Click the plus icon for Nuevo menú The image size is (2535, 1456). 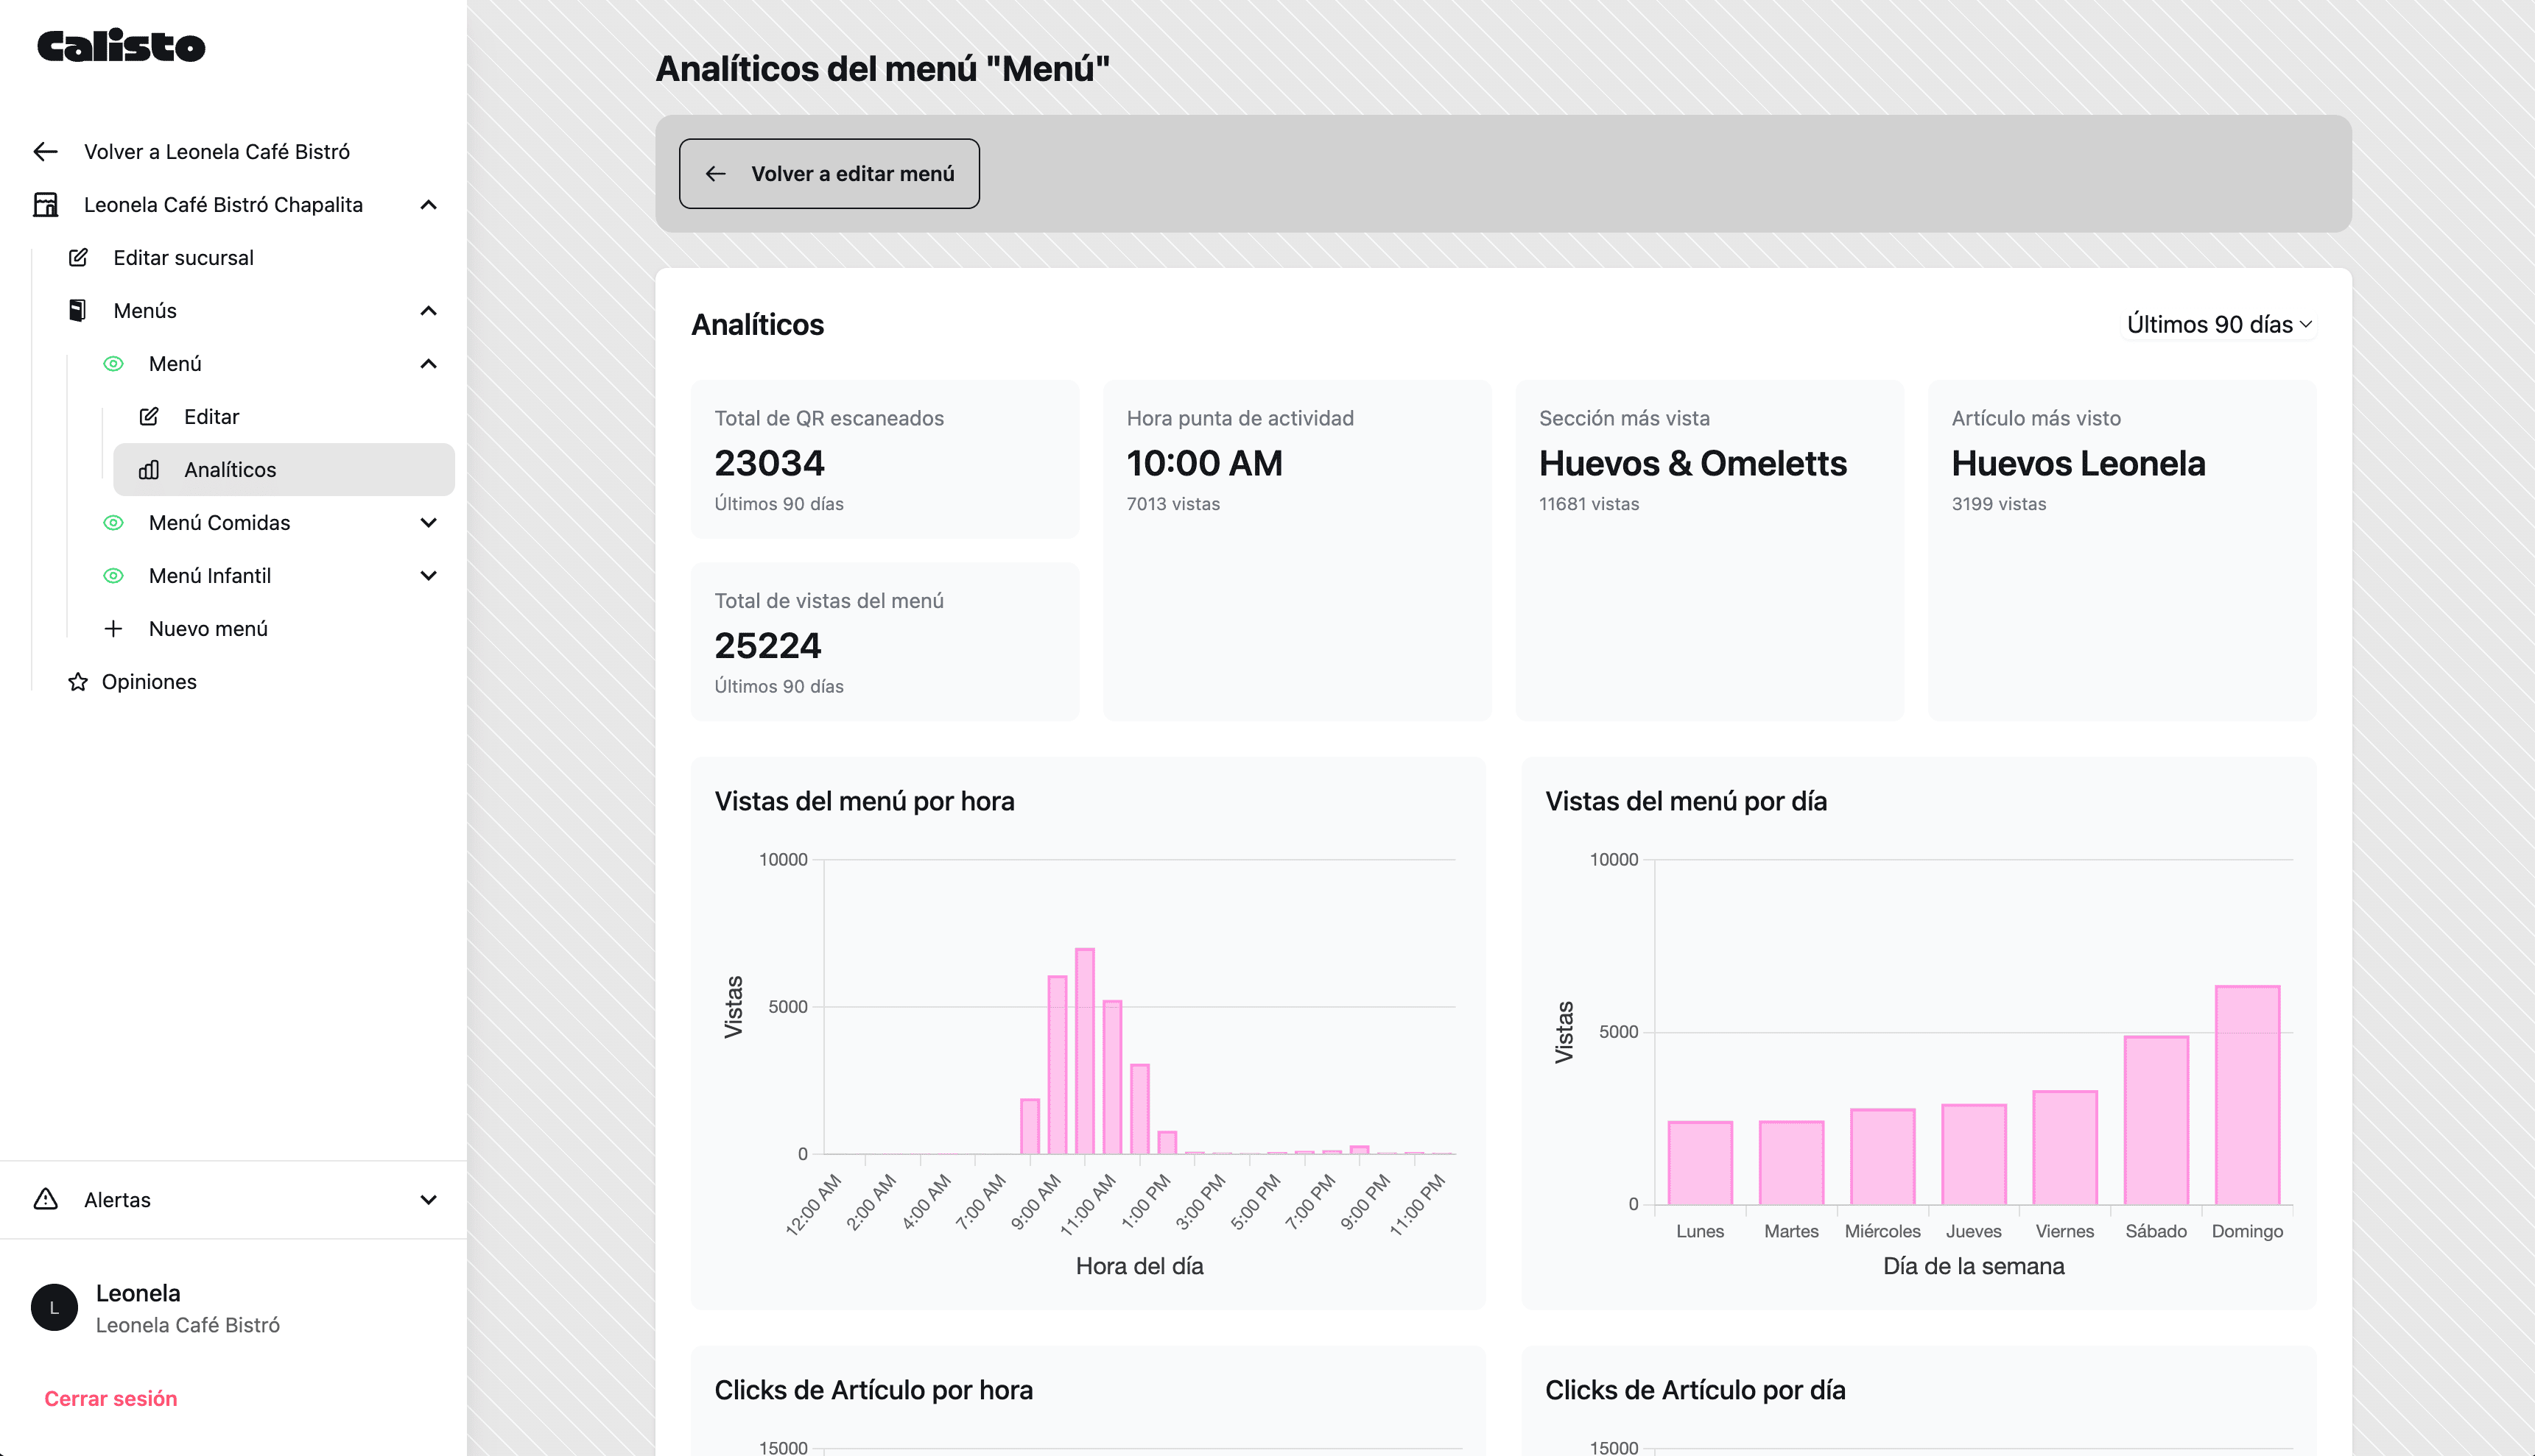[x=113, y=628]
